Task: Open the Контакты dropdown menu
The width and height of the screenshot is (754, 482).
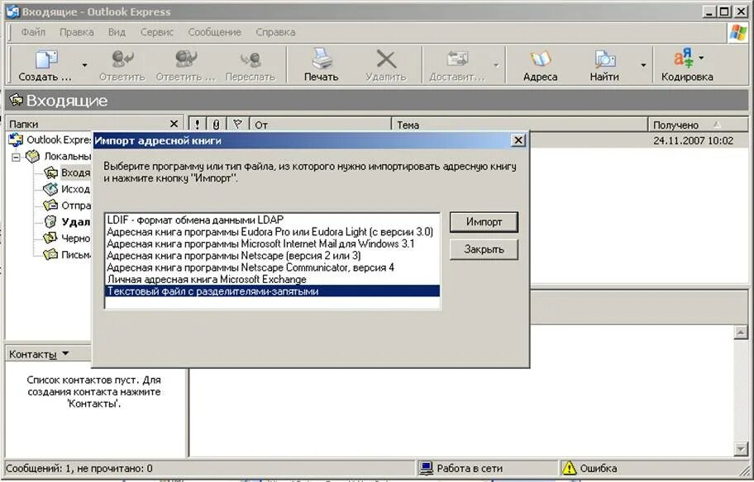Action: (x=39, y=354)
